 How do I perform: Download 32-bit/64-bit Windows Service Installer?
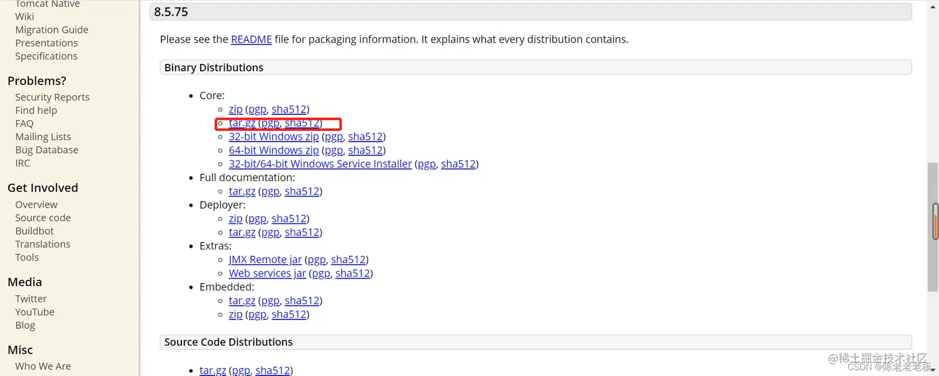point(320,164)
